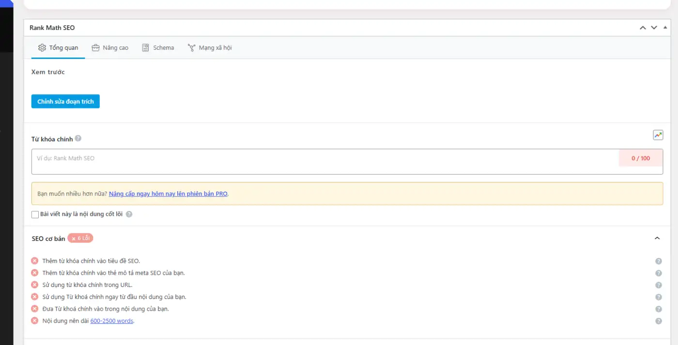Open the Schema tab
This screenshot has width=678, height=345.
tap(158, 48)
